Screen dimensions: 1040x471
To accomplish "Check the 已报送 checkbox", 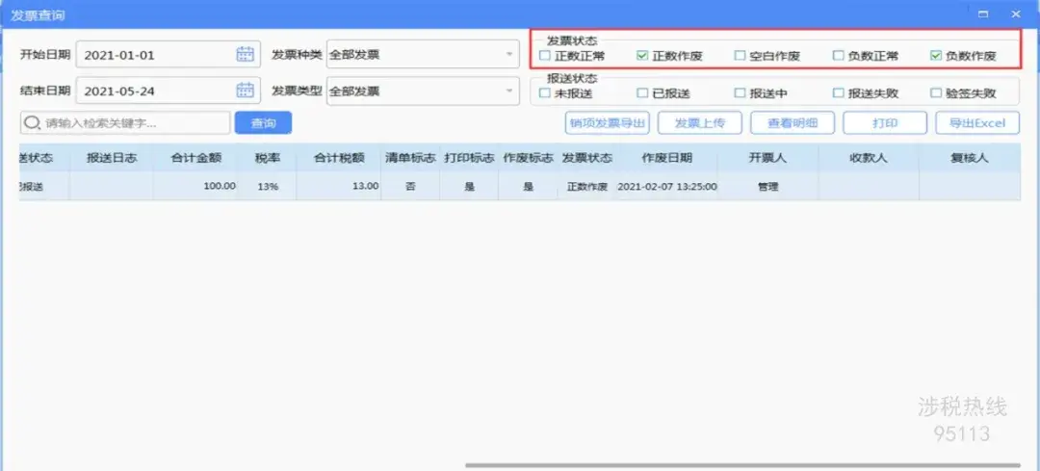I will (642, 92).
